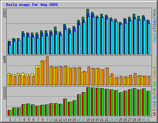
Task: Select the cyan Pages bar for day 1
Action: [x=10, y=50]
